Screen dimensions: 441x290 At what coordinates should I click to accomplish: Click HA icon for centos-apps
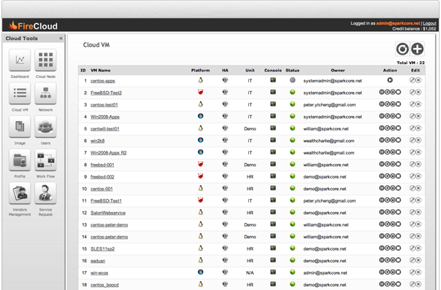[x=225, y=80]
